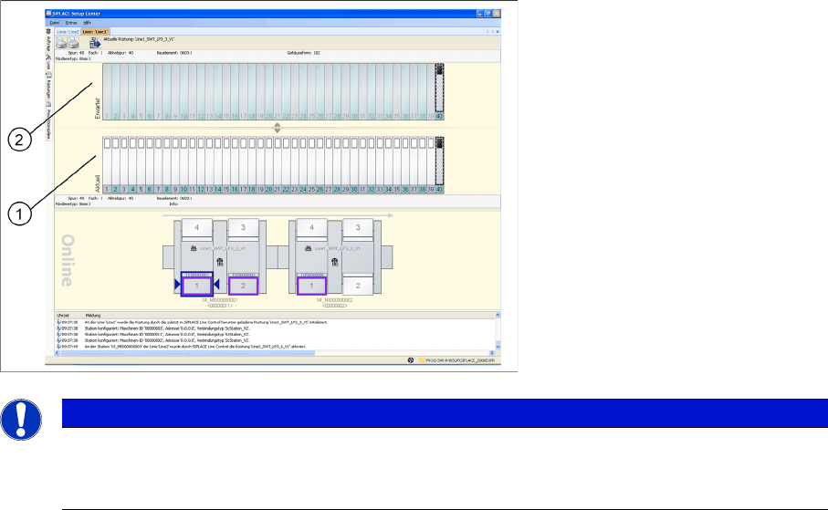Click the setup download icon with blue arrow
828x510 pixels.
95,43
